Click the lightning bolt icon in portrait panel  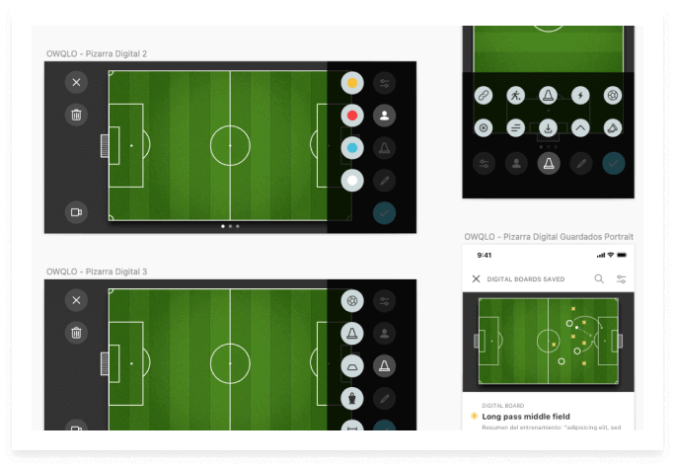click(580, 95)
